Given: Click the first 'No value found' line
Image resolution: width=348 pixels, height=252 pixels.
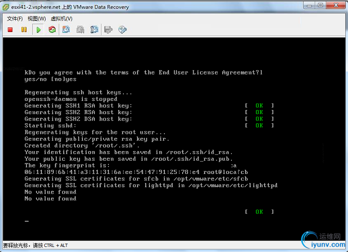Looking at the screenshot, I should 51,192.
